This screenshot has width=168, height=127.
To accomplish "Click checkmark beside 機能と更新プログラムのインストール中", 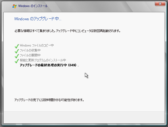I will [x=17, y=61].
